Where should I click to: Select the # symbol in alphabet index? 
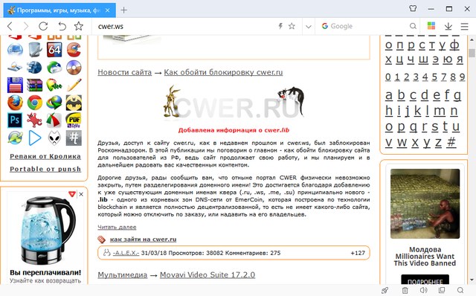pos(451,142)
